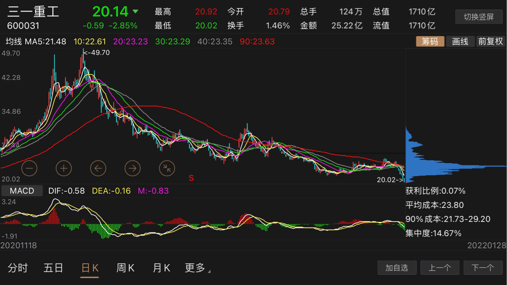Move chart right with arrow icon

click(133, 168)
